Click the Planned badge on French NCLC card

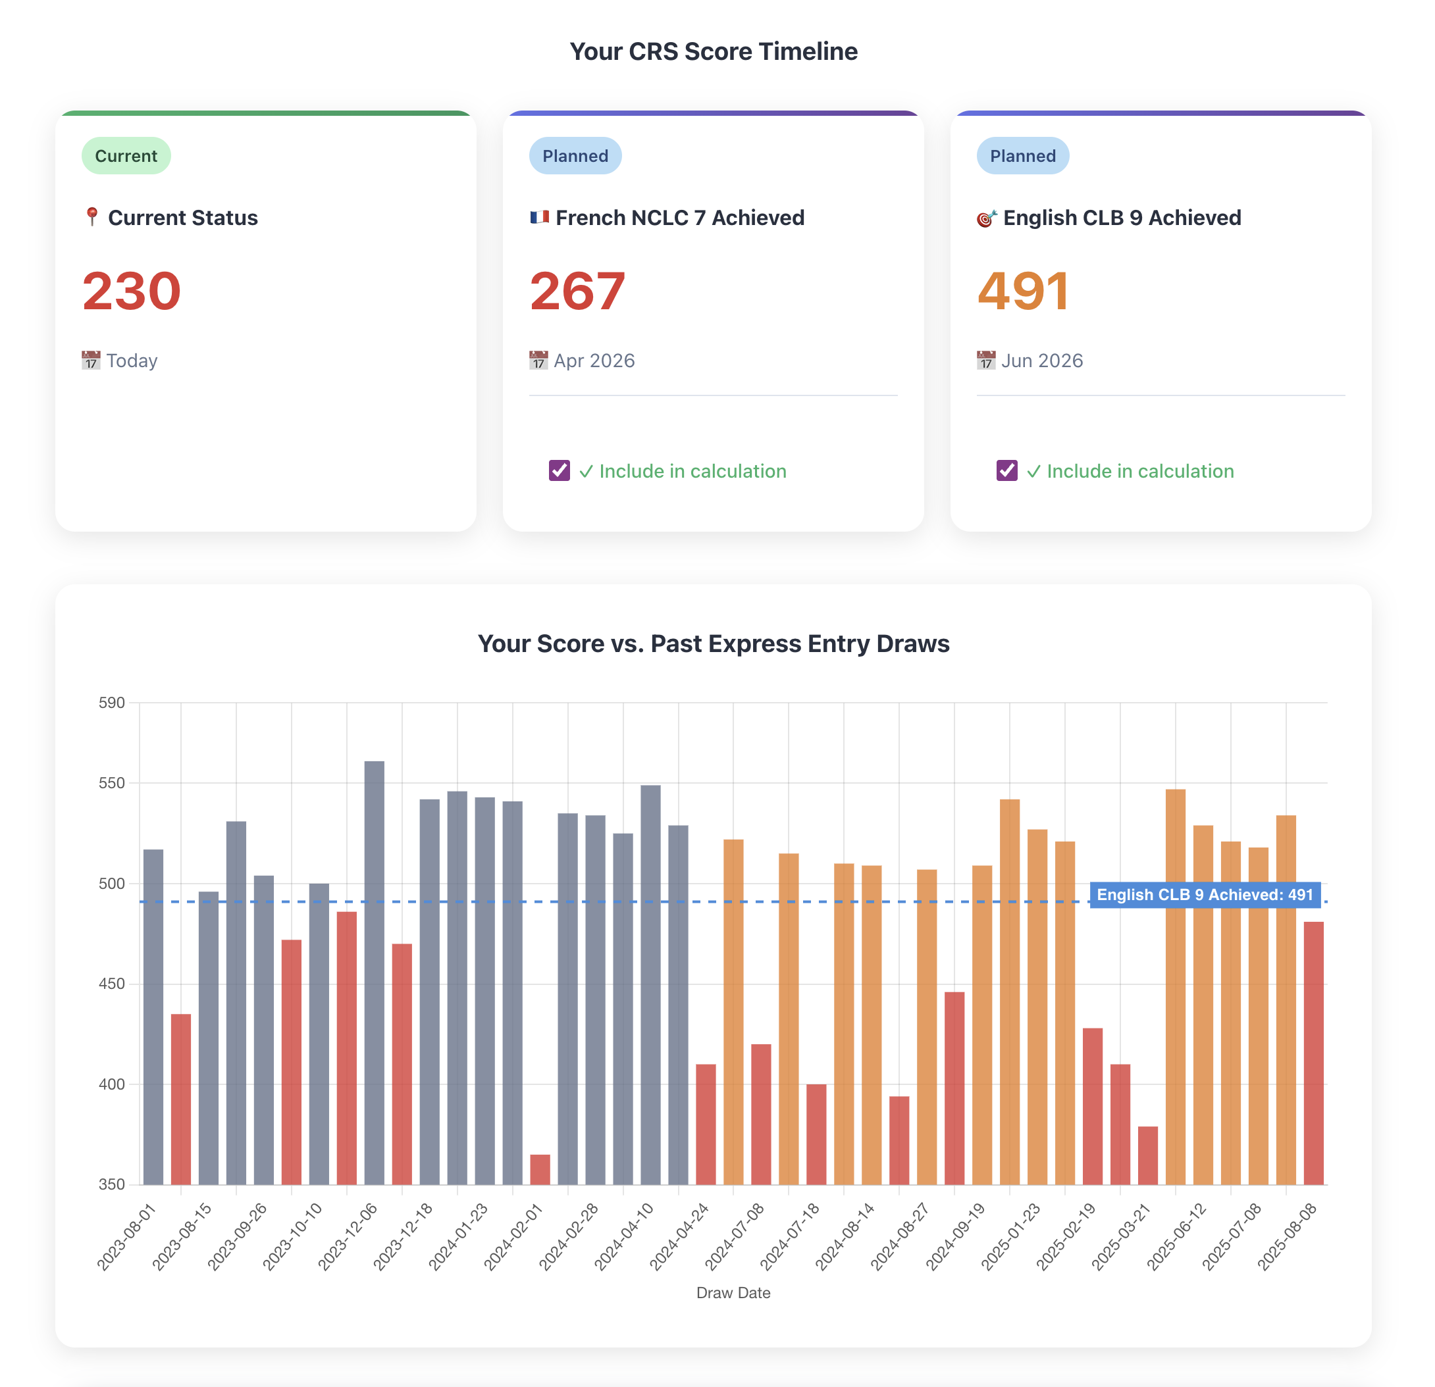[x=575, y=156]
